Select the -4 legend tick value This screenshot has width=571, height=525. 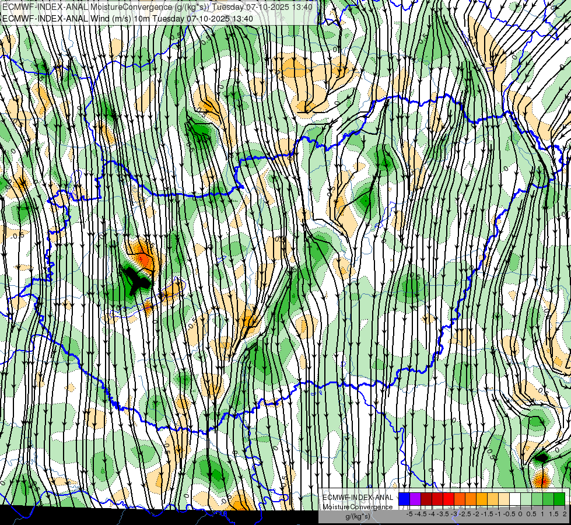point(432,514)
